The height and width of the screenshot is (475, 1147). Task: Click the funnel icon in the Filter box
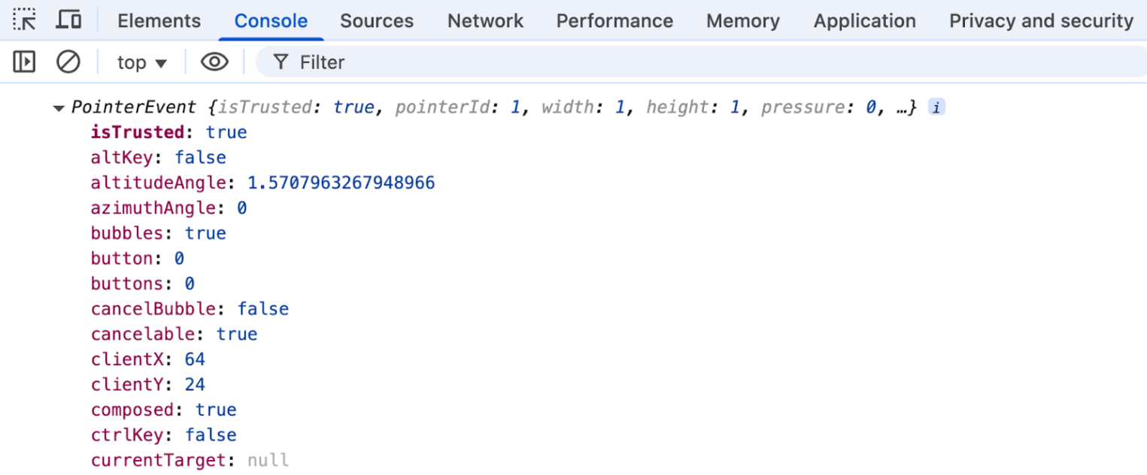click(x=281, y=62)
